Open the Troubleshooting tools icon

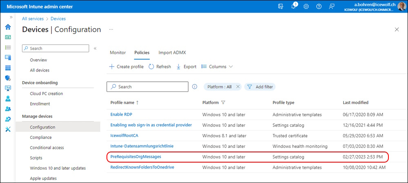tap(8, 129)
